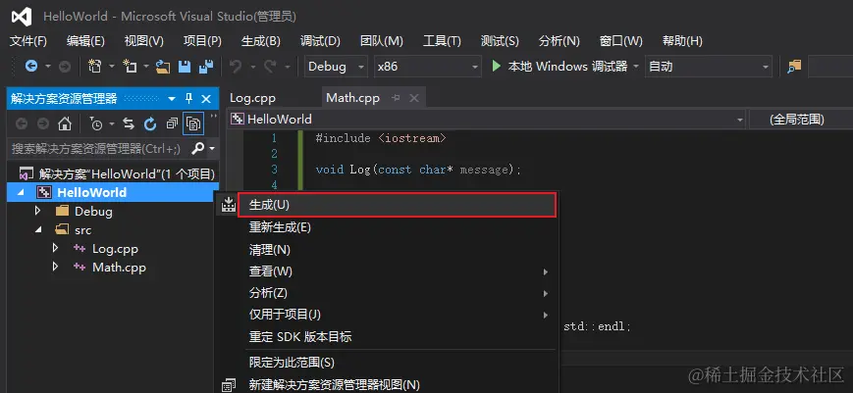Open the Solution Explorer window position dropdown arrow
Image resolution: width=853 pixels, height=393 pixels.
(x=172, y=98)
